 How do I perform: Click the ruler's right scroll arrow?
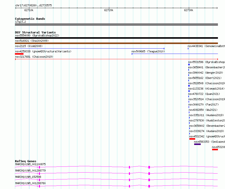coord(217,8)
